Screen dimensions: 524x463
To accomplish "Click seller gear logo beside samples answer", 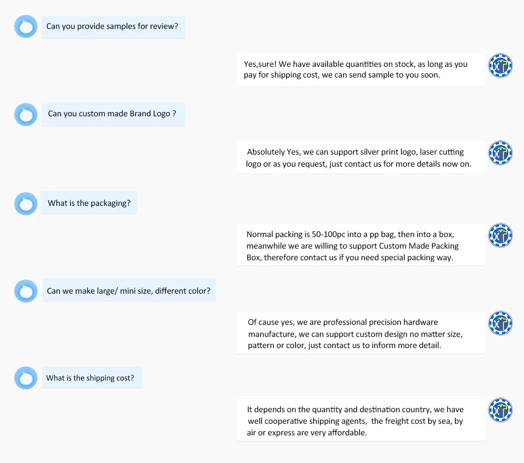I will pyautogui.click(x=500, y=66).
